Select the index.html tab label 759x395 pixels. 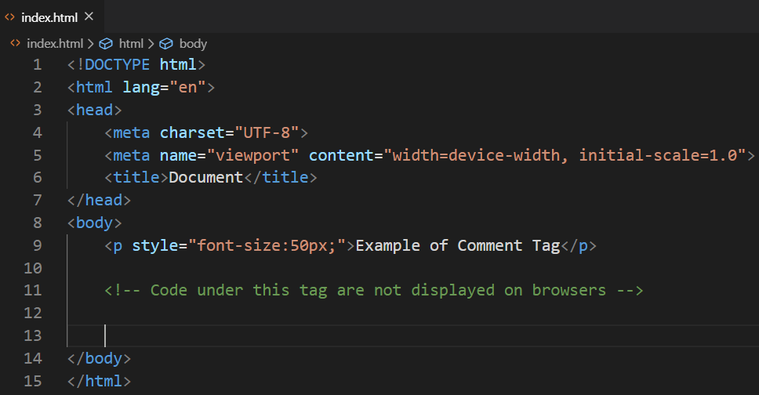(x=49, y=16)
